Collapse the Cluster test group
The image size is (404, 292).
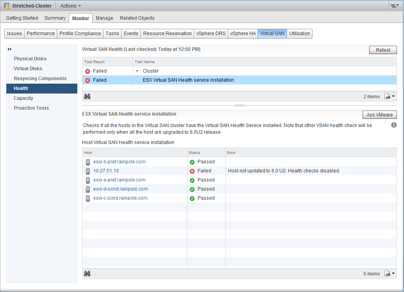(x=137, y=71)
